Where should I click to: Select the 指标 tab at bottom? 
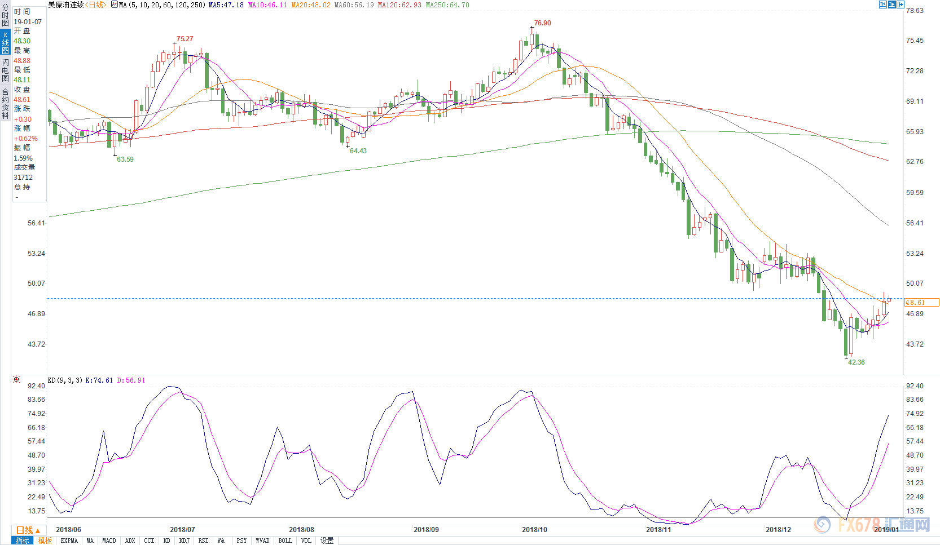23,540
